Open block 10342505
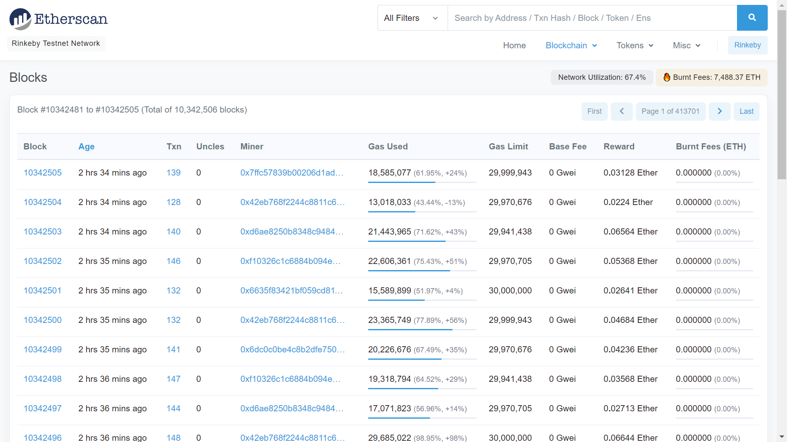The width and height of the screenshot is (787, 442). [43, 173]
